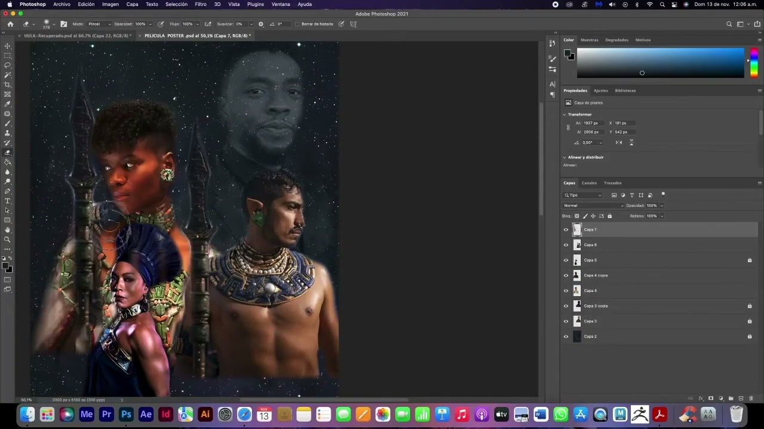Select the Eyedropper tool
This screenshot has width=764, height=429.
click(x=8, y=104)
